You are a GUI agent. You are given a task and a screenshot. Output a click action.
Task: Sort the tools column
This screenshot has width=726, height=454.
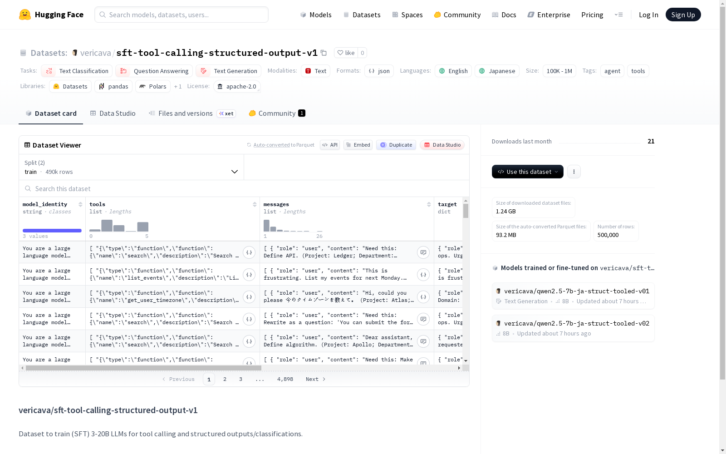(255, 204)
